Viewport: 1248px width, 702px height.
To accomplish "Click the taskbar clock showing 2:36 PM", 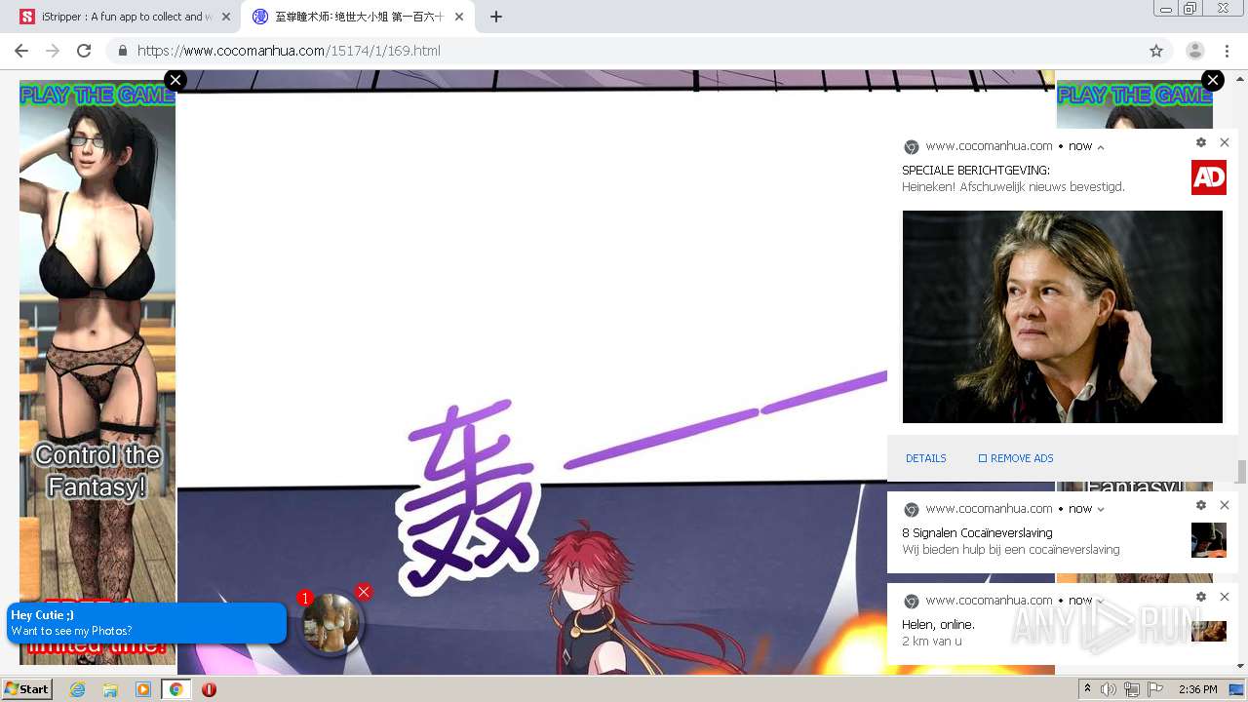I will click(1197, 689).
